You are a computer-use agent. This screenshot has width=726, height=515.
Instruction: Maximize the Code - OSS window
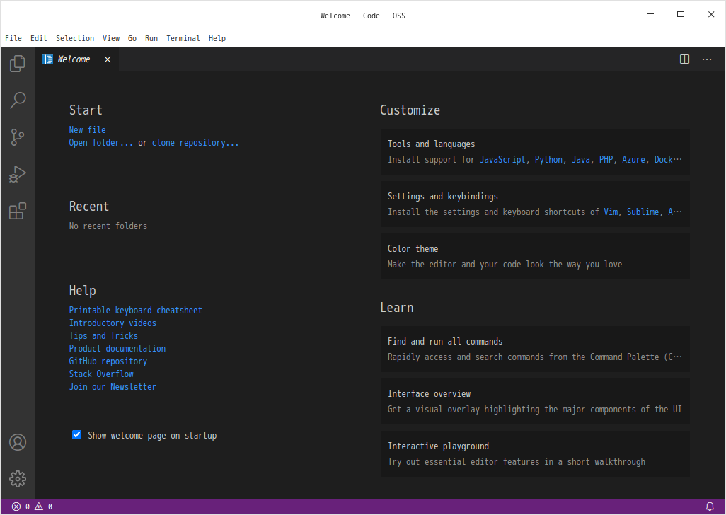pyautogui.click(x=681, y=14)
